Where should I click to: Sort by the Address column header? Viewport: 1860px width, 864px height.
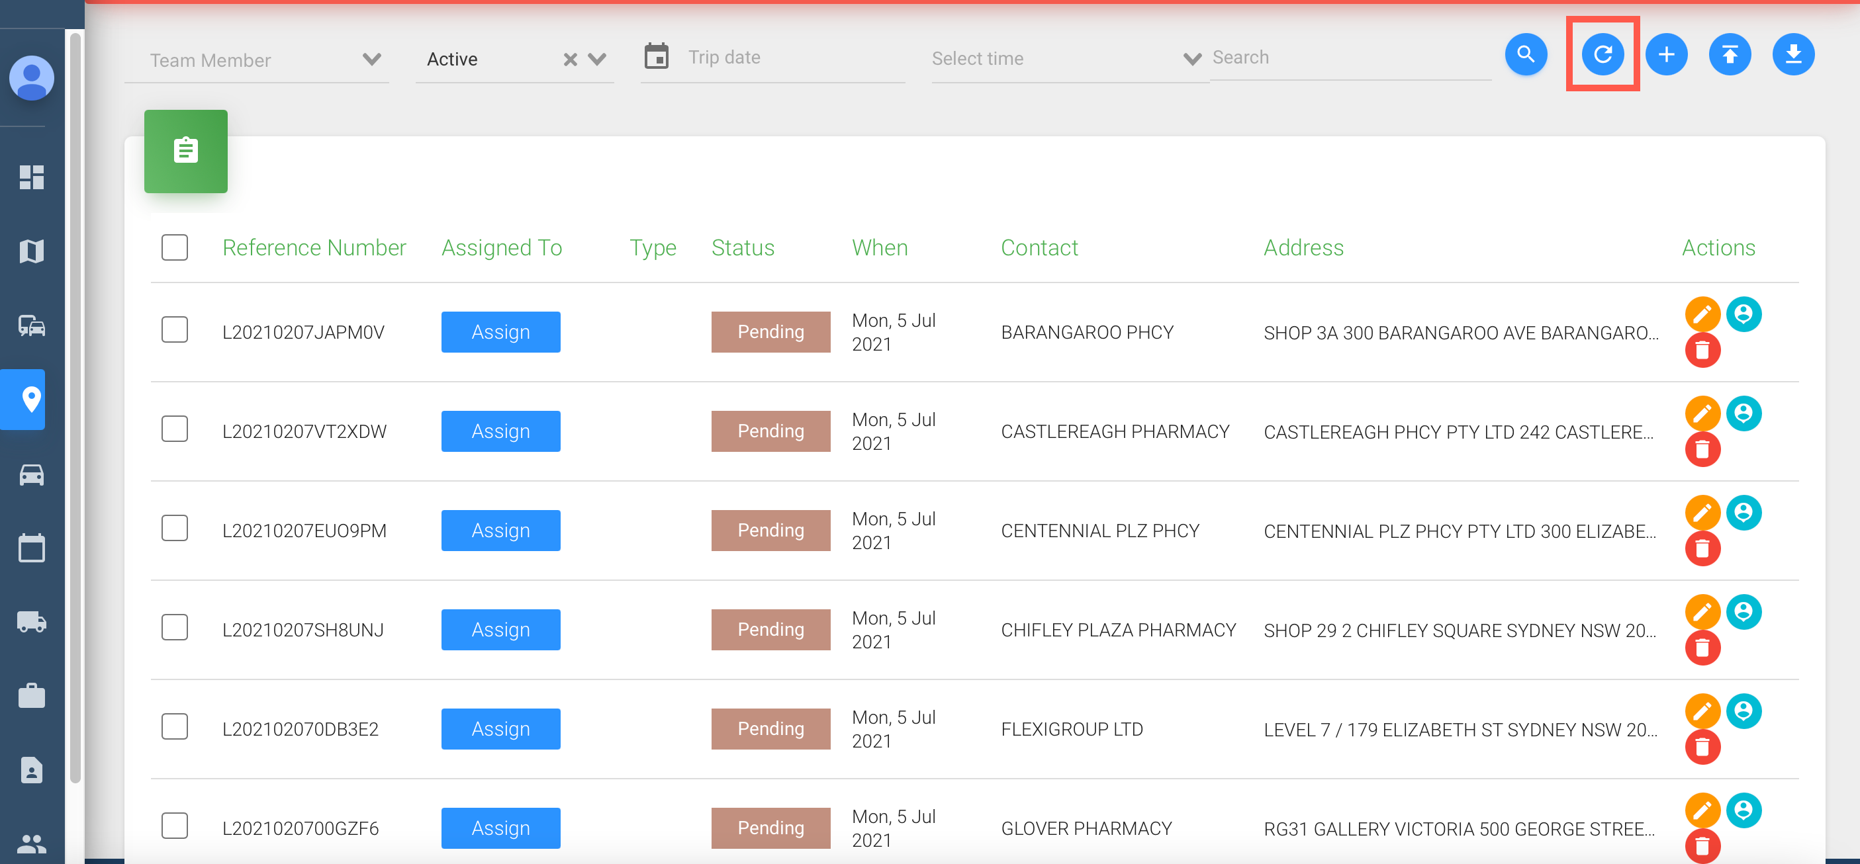pyautogui.click(x=1303, y=247)
